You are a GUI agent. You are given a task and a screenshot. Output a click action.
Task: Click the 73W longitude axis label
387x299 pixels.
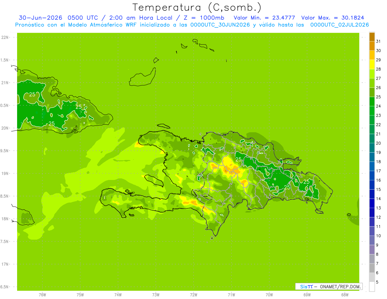click(156, 294)
